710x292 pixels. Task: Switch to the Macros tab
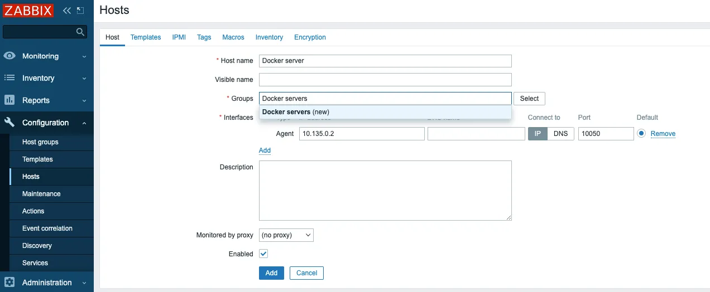click(x=233, y=37)
